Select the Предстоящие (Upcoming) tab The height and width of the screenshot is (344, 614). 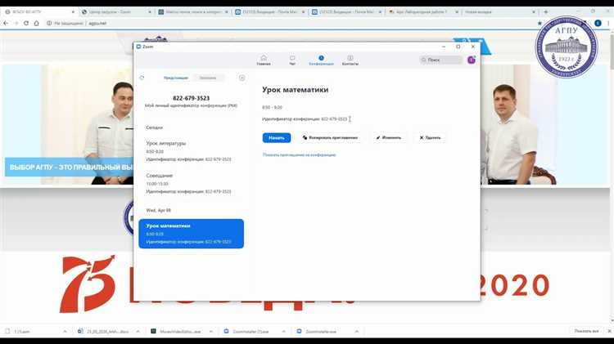(176, 78)
